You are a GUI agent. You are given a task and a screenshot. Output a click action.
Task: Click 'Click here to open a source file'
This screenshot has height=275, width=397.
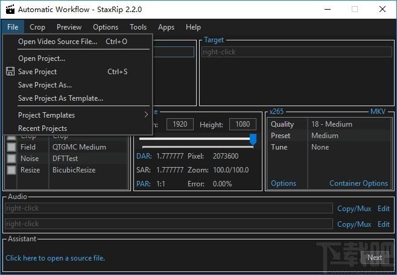(55, 258)
